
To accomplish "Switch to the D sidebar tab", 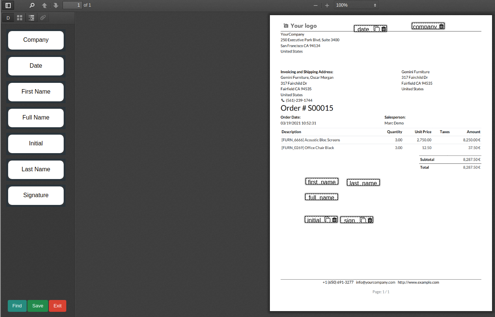I will coord(8,18).
